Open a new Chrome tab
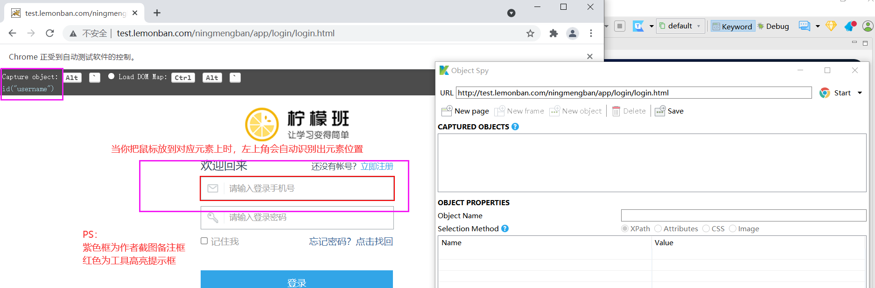Image resolution: width=875 pixels, height=288 pixels. [x=157, y=13]
